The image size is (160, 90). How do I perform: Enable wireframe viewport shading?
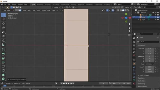(121, 10)
